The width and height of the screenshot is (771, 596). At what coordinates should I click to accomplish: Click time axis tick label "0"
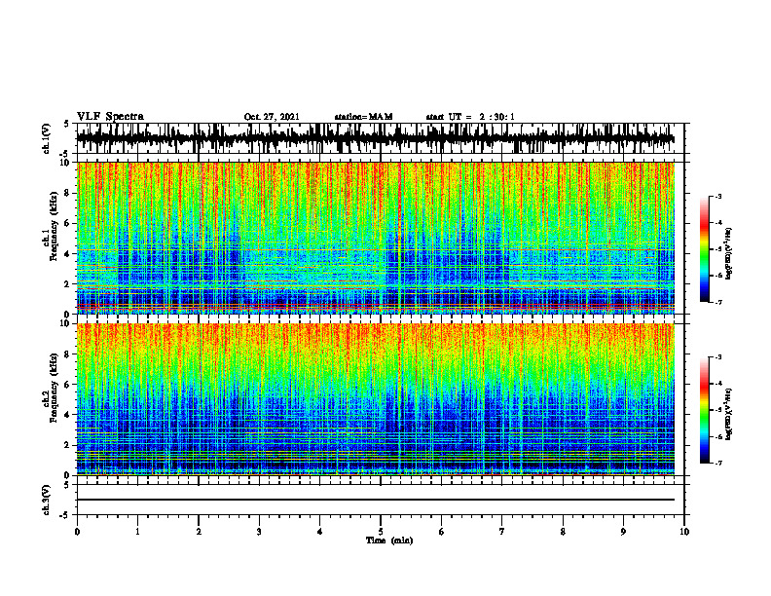pyautogui.click(x=77, y=532)
